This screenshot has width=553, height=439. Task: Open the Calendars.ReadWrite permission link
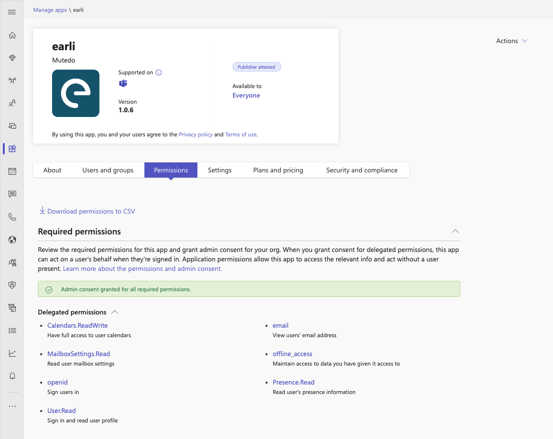(x=78, y=325)
